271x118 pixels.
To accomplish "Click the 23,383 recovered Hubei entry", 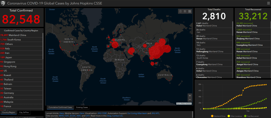I will [x=253, y=25].
